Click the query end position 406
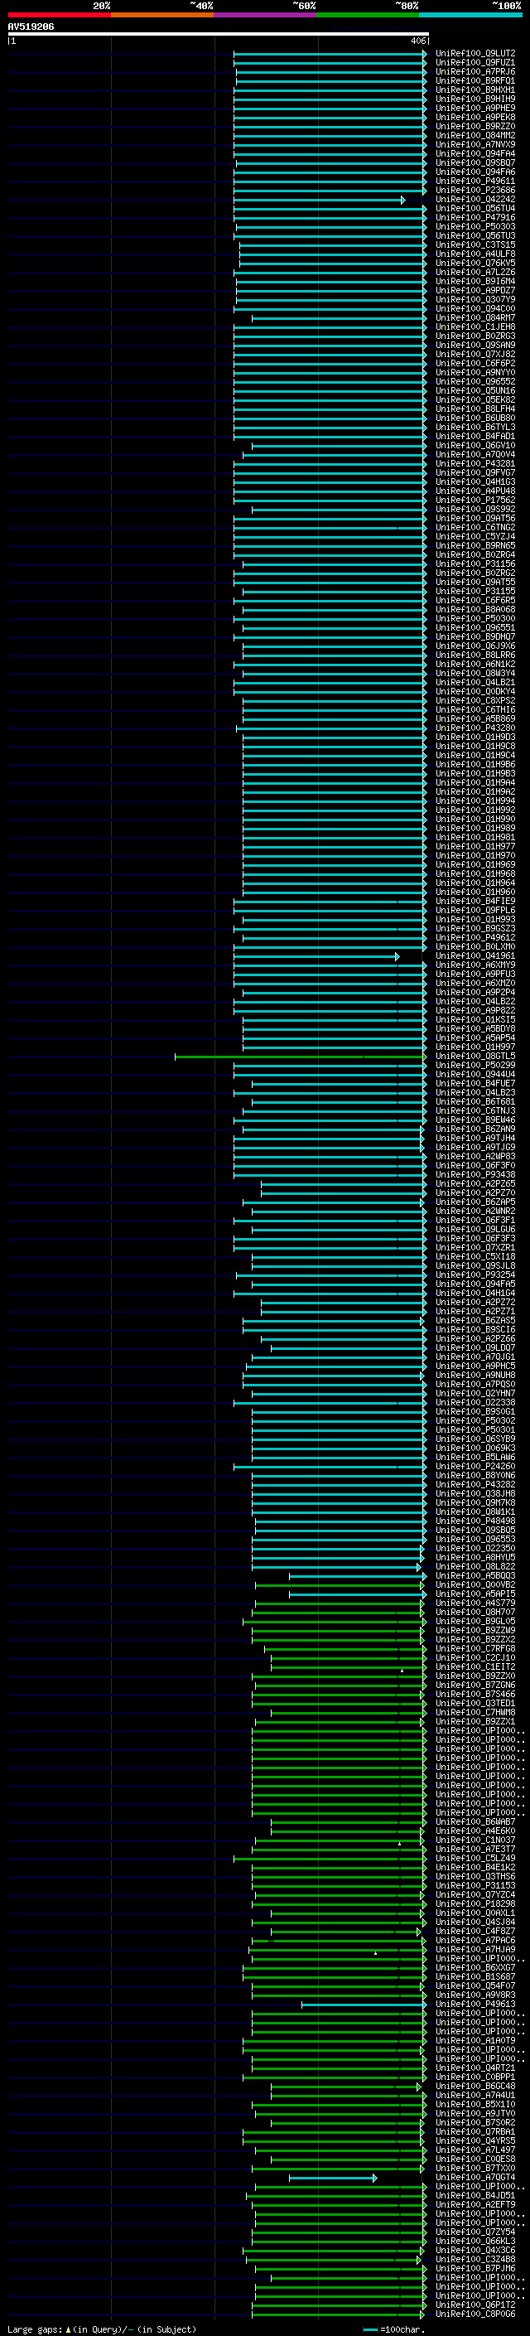Viewport: 530px width, 2336px height. (417, 41)
